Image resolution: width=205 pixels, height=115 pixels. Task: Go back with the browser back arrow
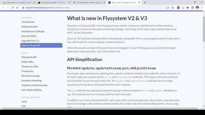pyautogui.click(x=3, y=8)
